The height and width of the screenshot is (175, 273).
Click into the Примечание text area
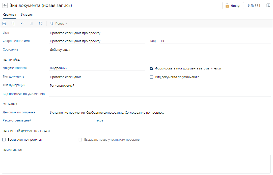[x=136, y=164]
